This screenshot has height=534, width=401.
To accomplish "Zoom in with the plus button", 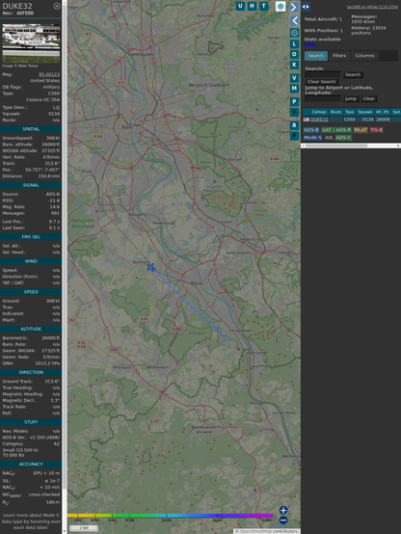I will 283,510.
